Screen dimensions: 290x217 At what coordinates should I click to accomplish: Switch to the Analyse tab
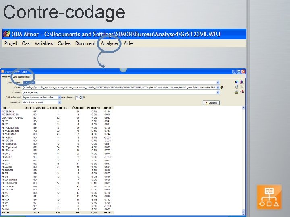coord(6,77)
